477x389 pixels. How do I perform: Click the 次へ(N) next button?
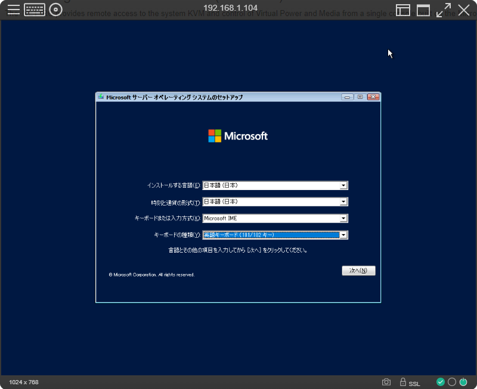[x=358, y=270]
